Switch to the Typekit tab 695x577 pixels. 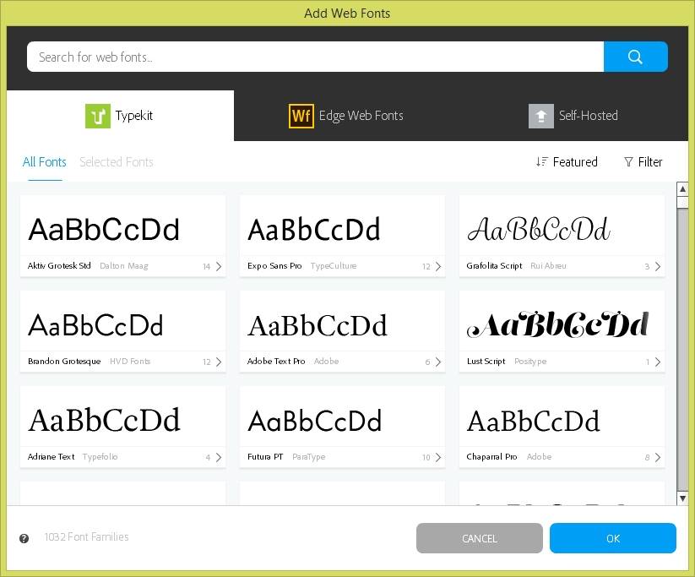pyautogui.click(x=120, y=116)
